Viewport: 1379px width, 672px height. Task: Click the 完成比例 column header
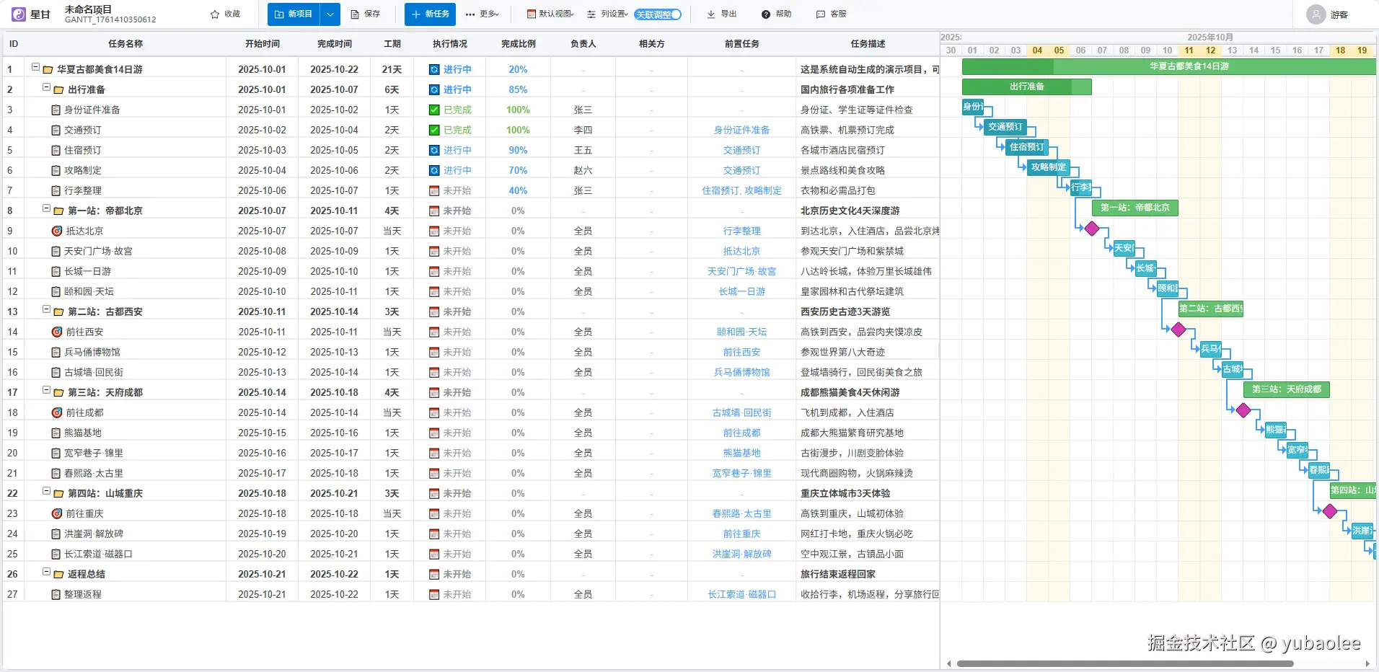519,44
